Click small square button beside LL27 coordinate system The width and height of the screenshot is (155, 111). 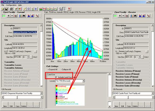(36, 51)
